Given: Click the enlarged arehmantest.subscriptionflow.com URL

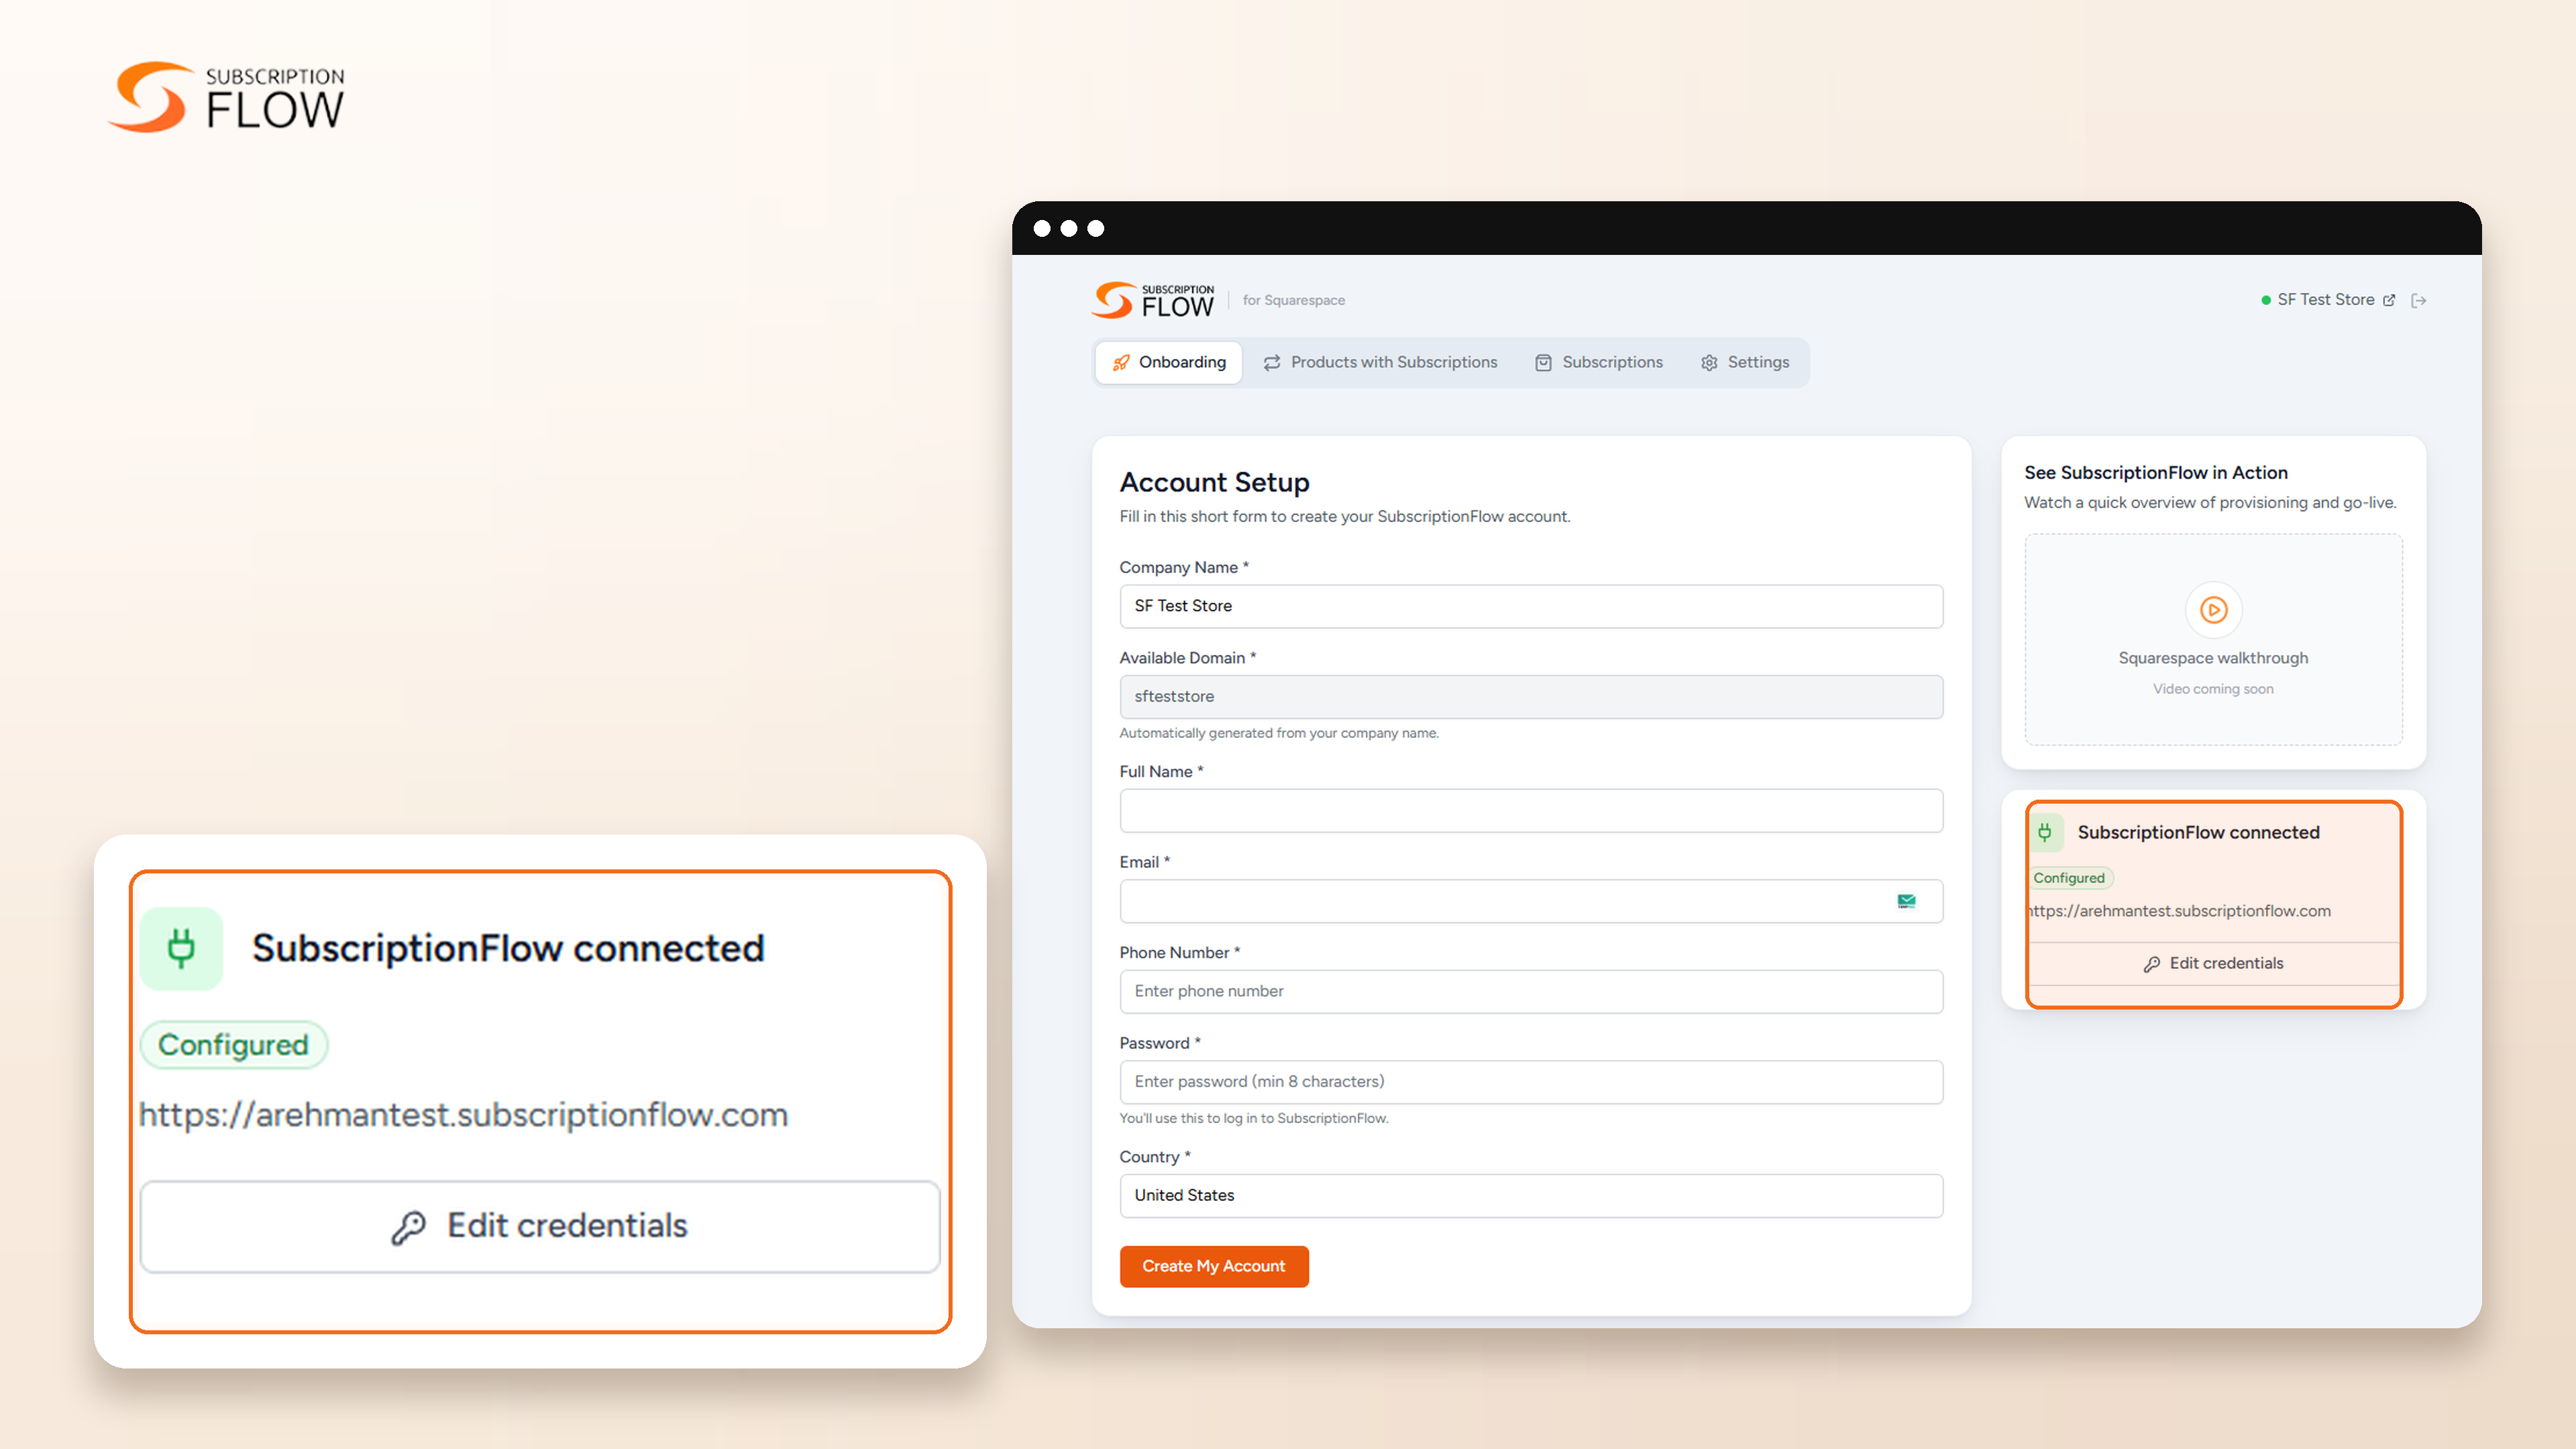Looking at the screenshot, I should pyautogui.click(x=464, y=1114).
